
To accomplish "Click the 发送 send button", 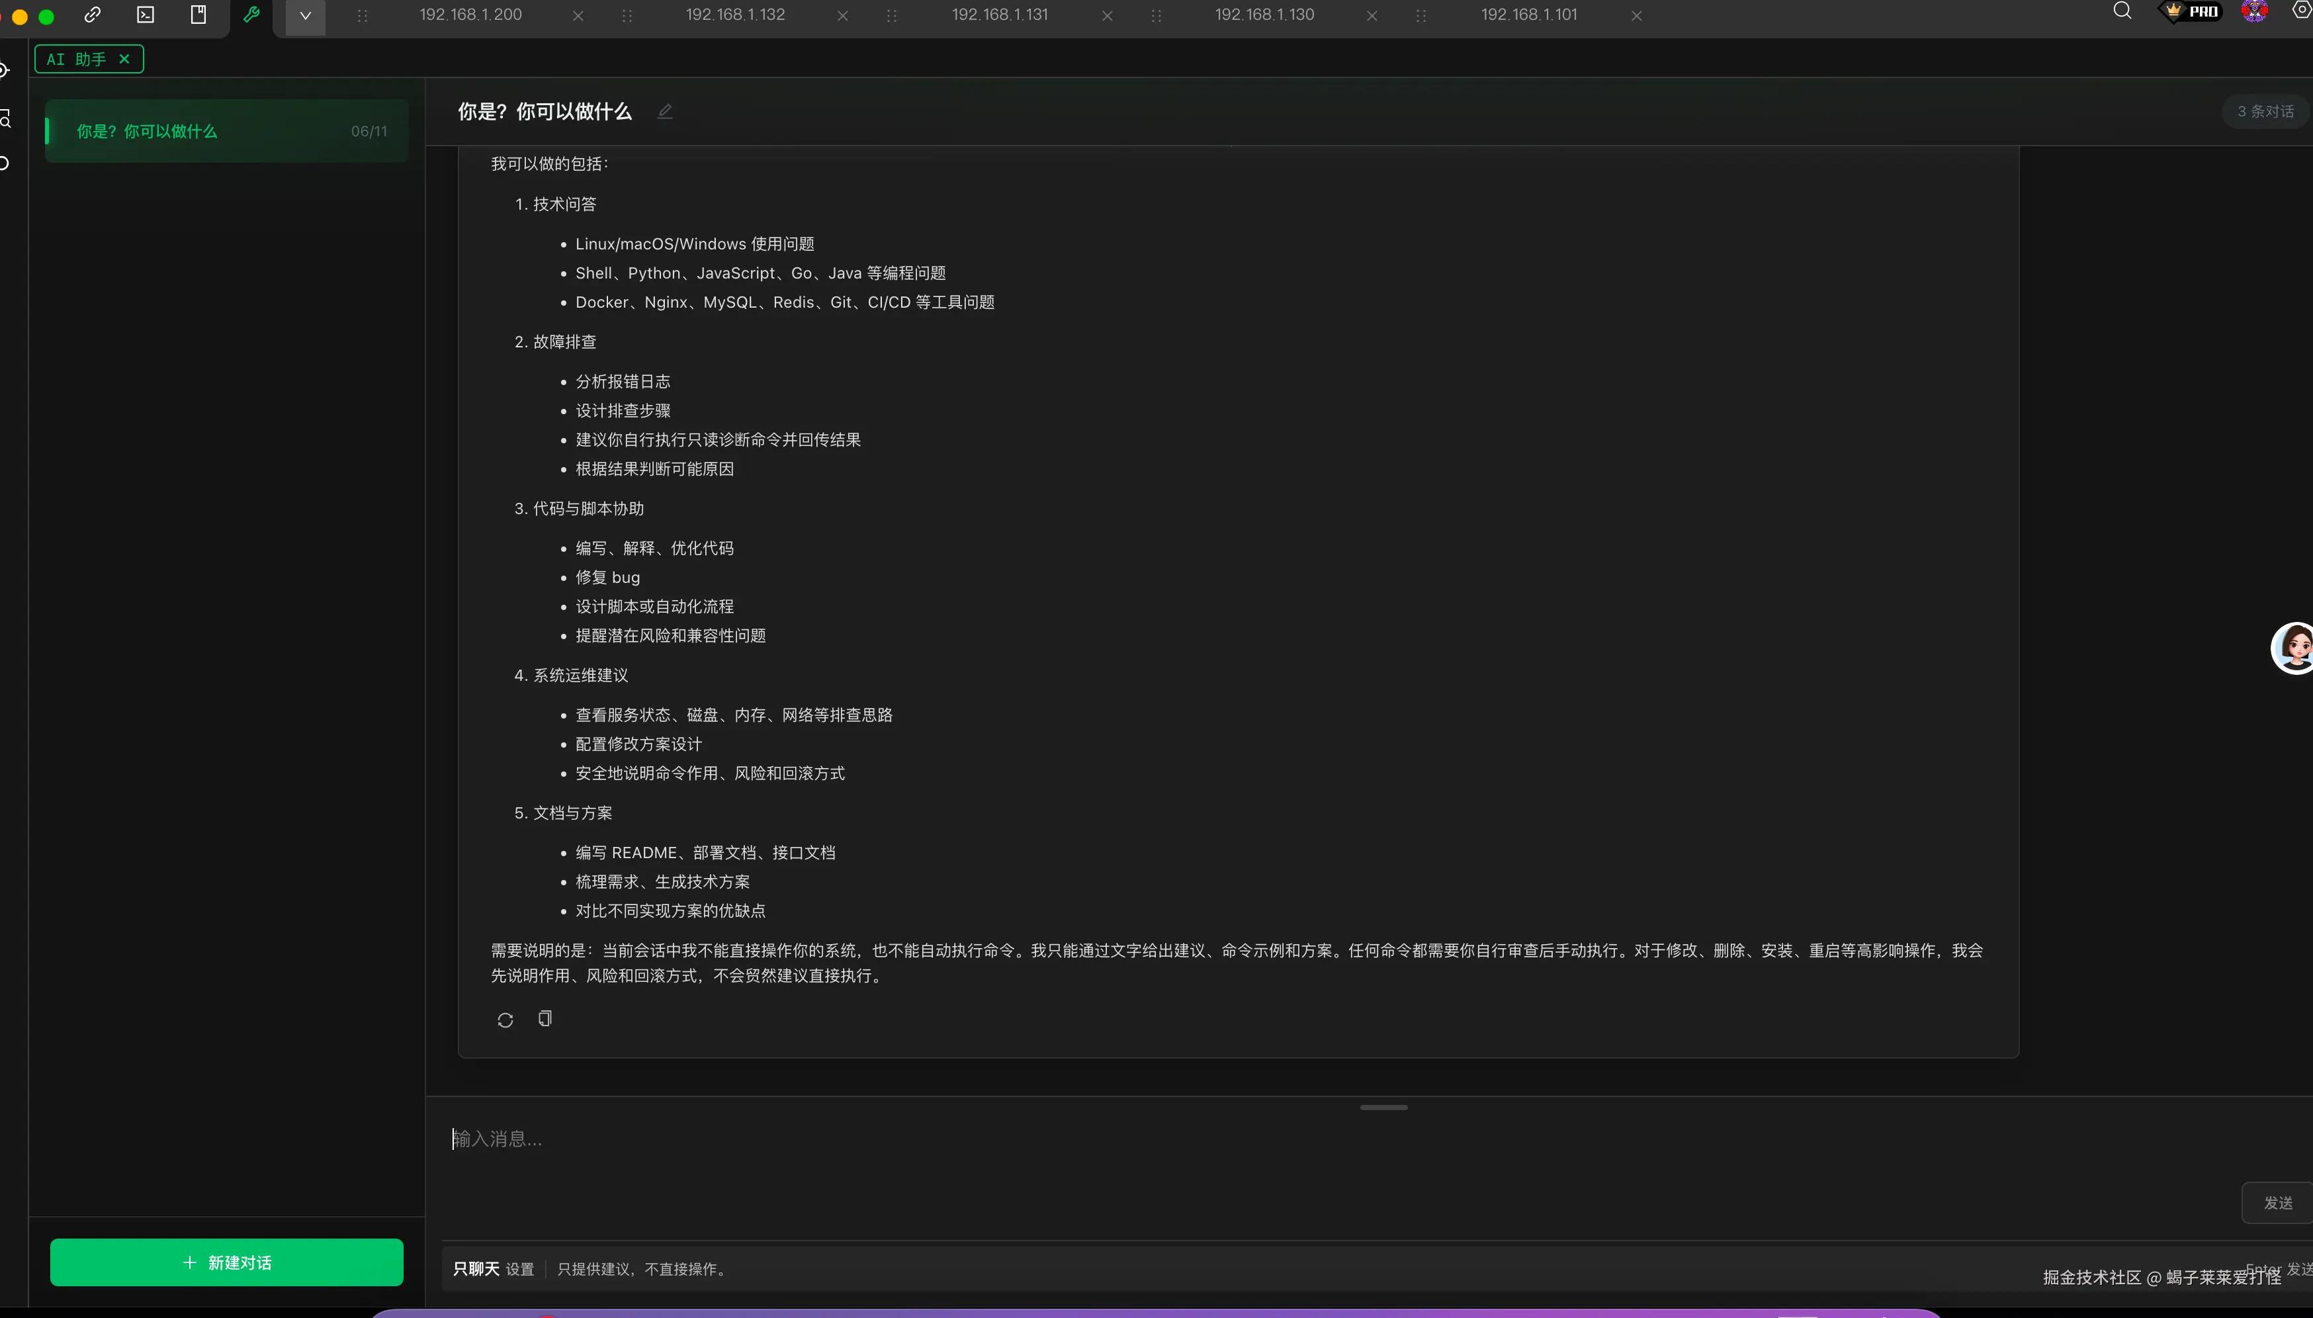I will tap(2278, 1203).
